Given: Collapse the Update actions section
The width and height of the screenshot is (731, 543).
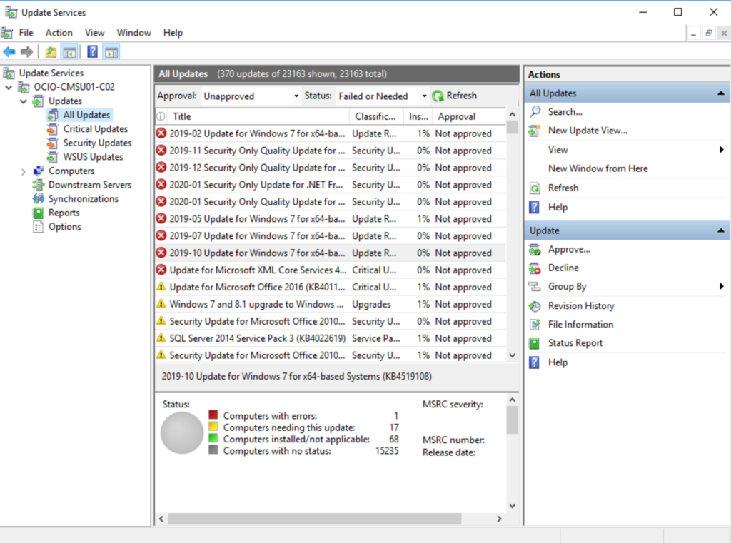Looking at the screenshot, I should (x=721, y=230).
